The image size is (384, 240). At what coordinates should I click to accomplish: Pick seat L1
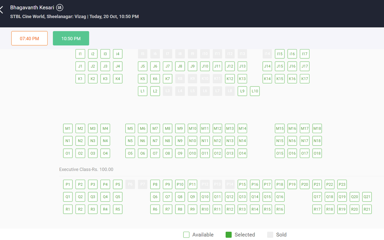143,91
